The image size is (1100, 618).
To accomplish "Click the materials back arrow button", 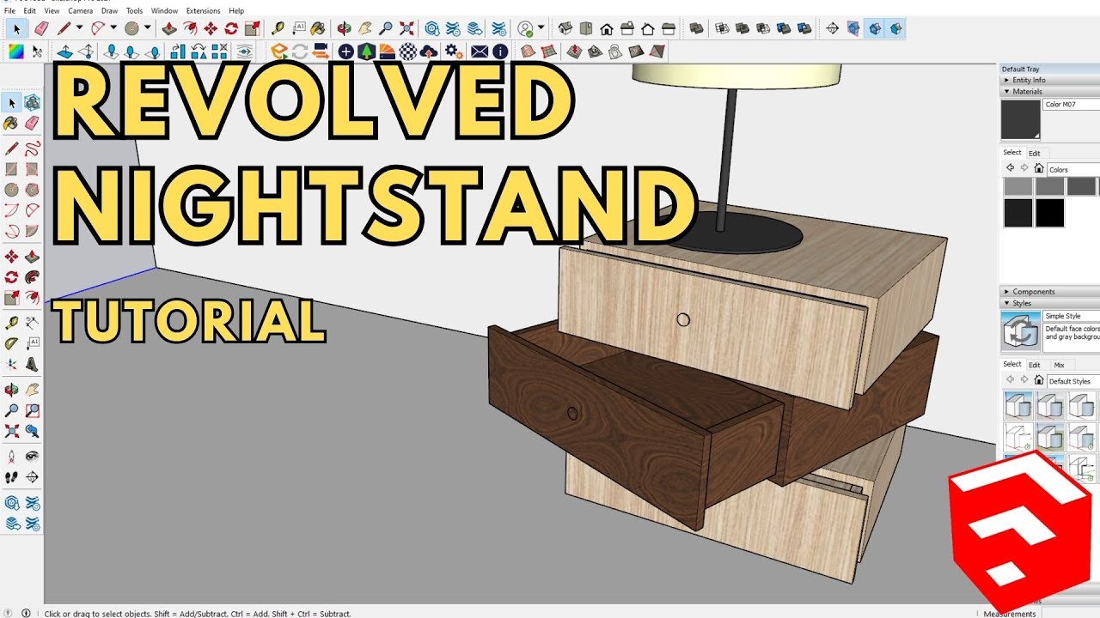I will click(x=1010, y=168).
